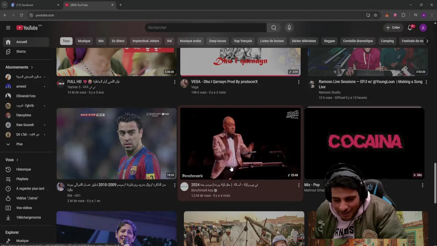Open the RM - HD1 channel link

(x=74, y=195)
